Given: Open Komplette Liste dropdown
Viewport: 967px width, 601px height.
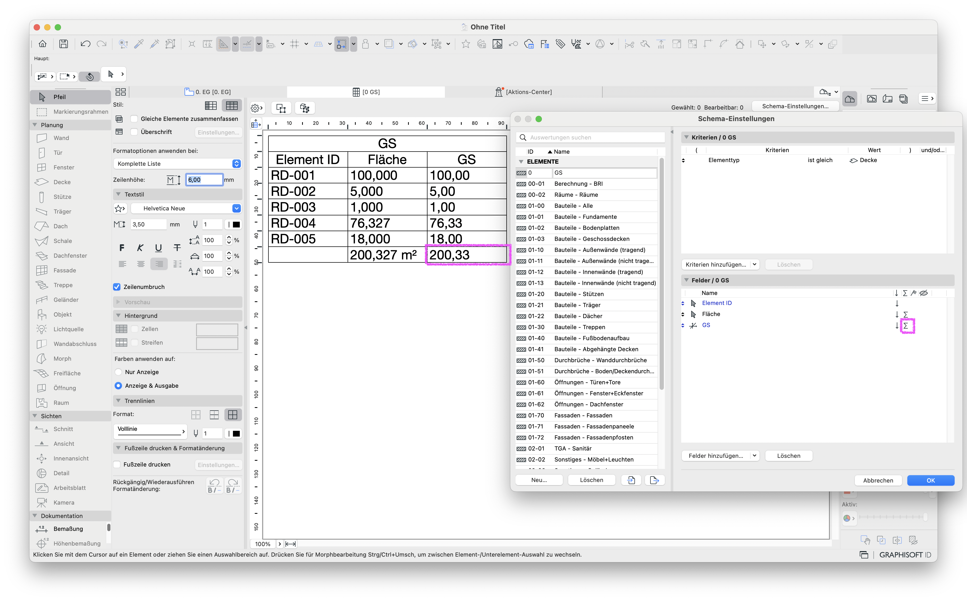Looking at the screenshot, I should point(177,164).
